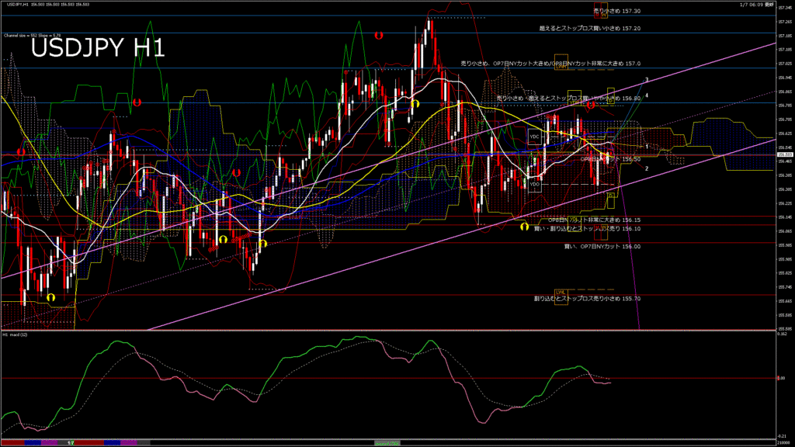The height and width of the screenshot is (447, 795).
Task: Click the 1/7 date marker on bottom bar
Action: tap(71, 442)
